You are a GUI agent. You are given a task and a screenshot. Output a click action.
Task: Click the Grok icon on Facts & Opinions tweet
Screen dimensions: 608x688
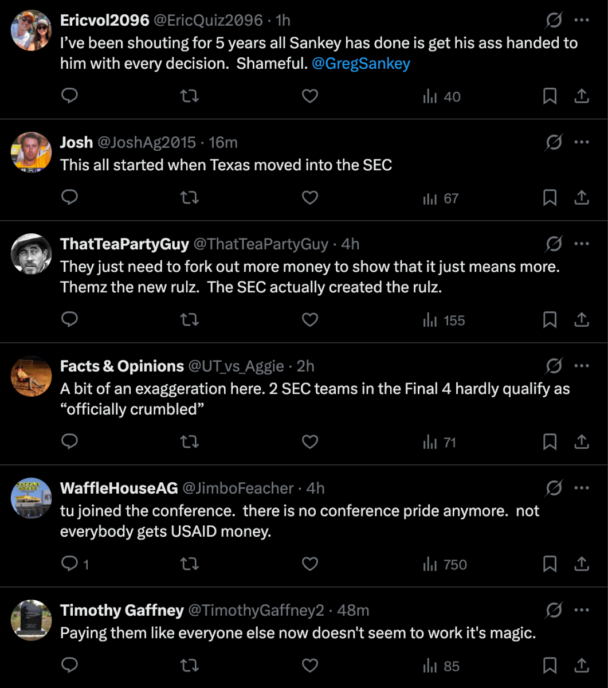[554, 366]
